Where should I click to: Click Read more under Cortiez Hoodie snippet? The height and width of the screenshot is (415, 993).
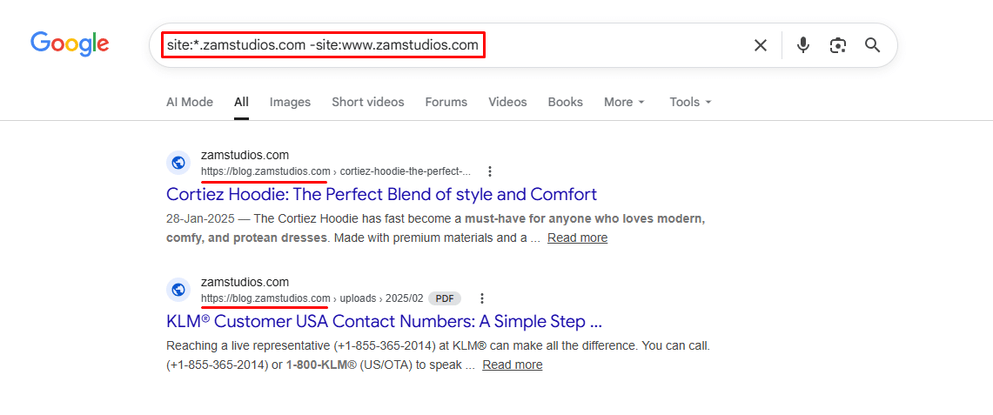pos(578,238)
